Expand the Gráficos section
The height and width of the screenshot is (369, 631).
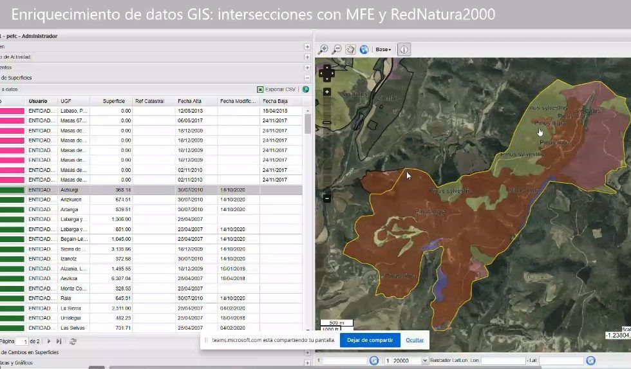307,363
